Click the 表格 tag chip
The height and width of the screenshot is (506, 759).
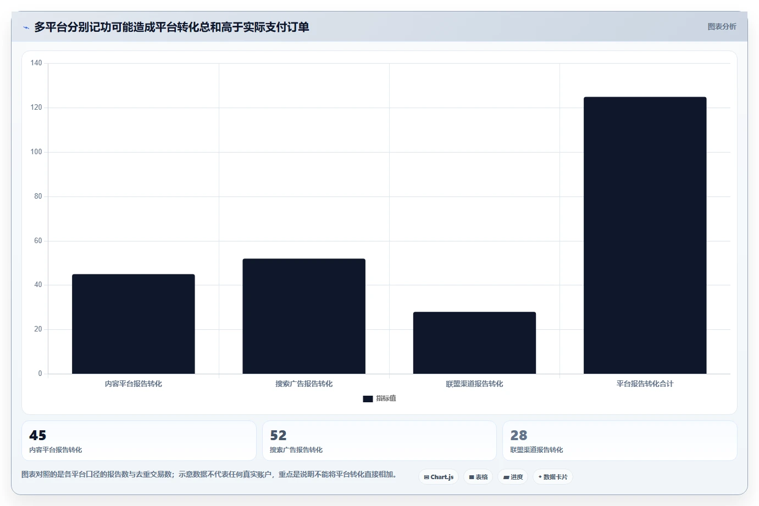[478, 477]
